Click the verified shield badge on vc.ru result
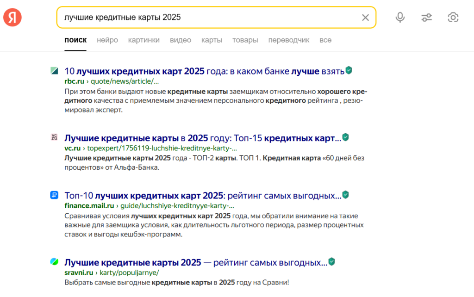This screenshot has height=297, width=474. [x=345, y=137]
